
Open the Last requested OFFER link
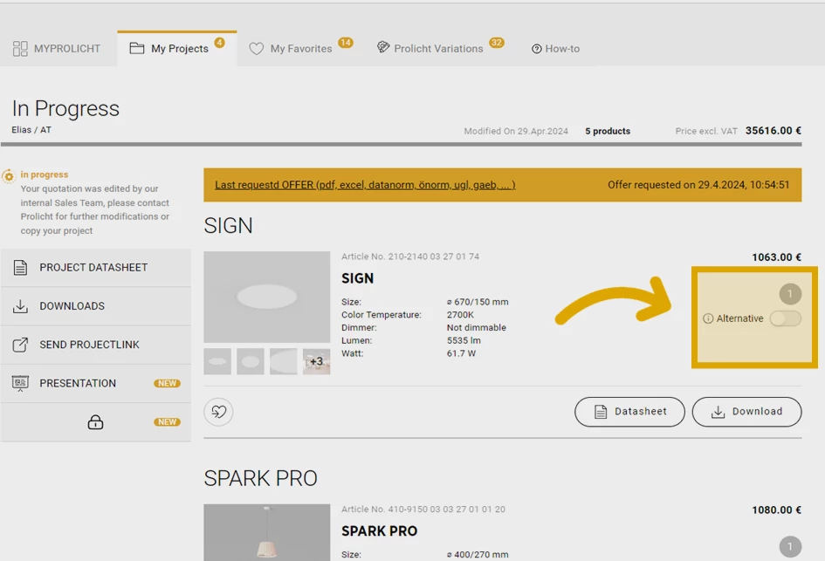(365, 185)
